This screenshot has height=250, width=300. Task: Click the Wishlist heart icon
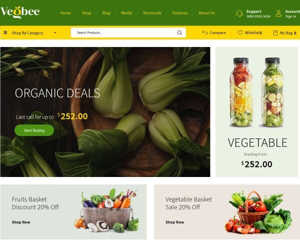point(240,32)
